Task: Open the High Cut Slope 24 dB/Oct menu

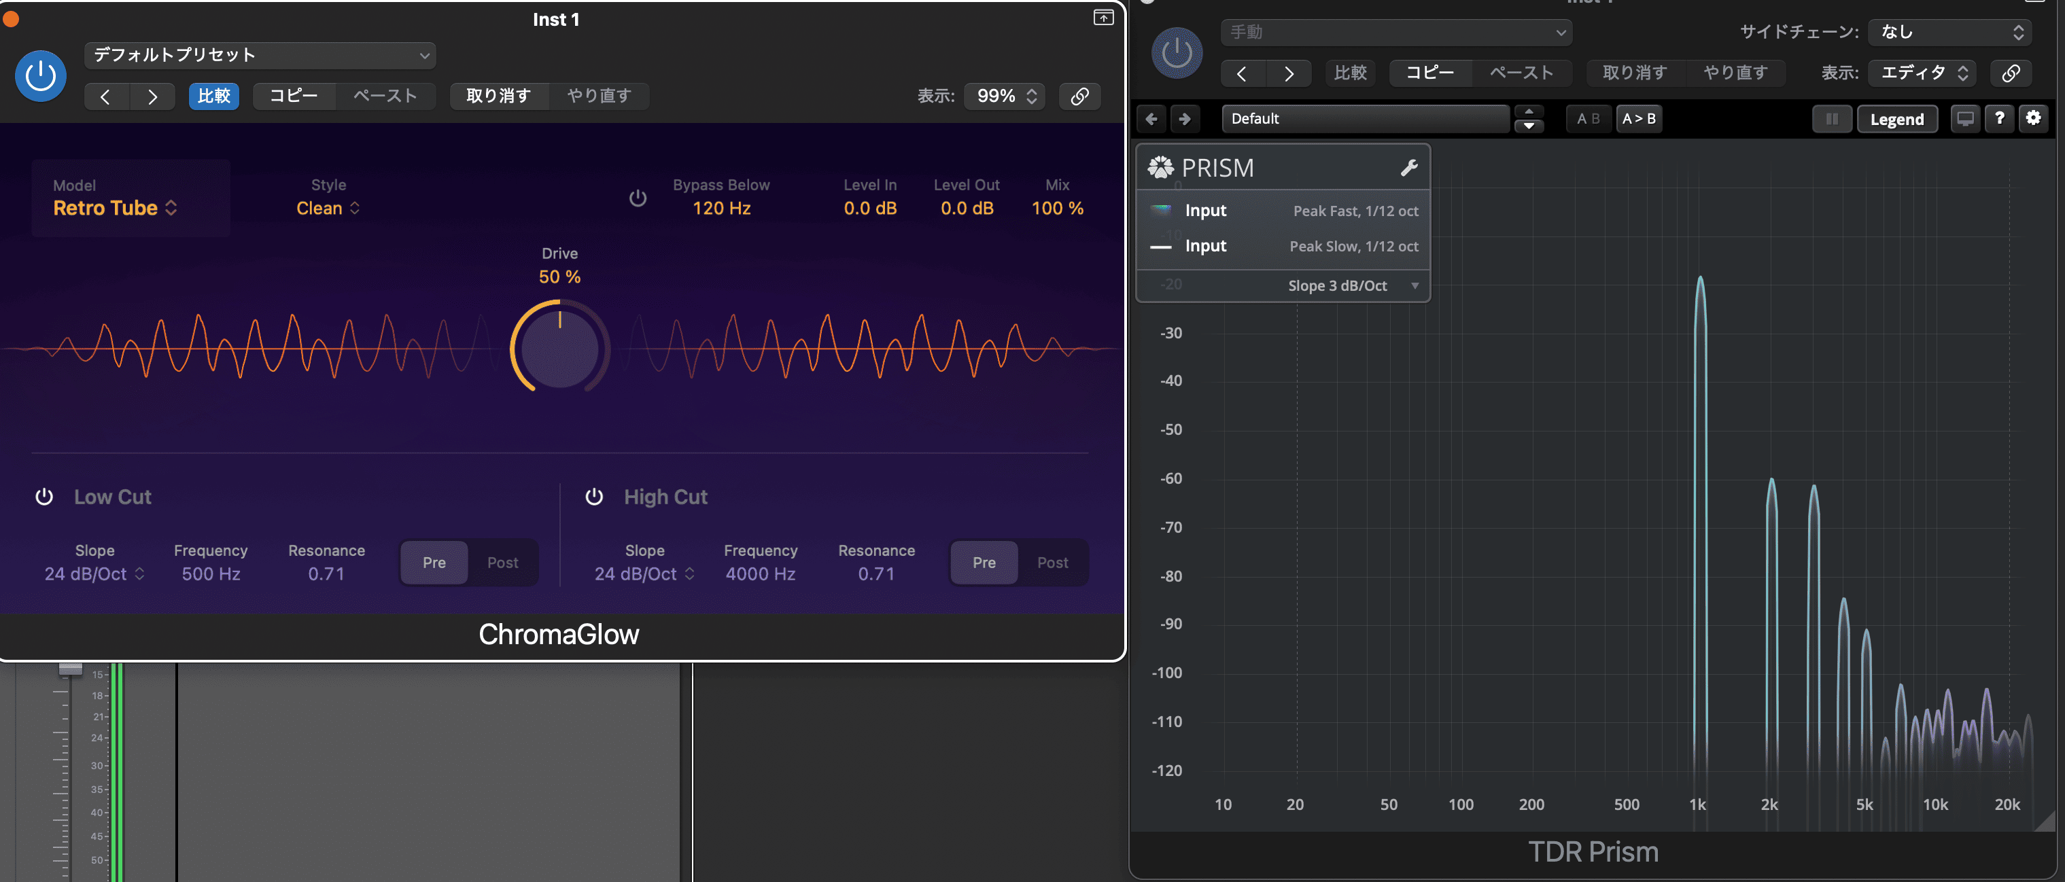Action: pos(644,574)
